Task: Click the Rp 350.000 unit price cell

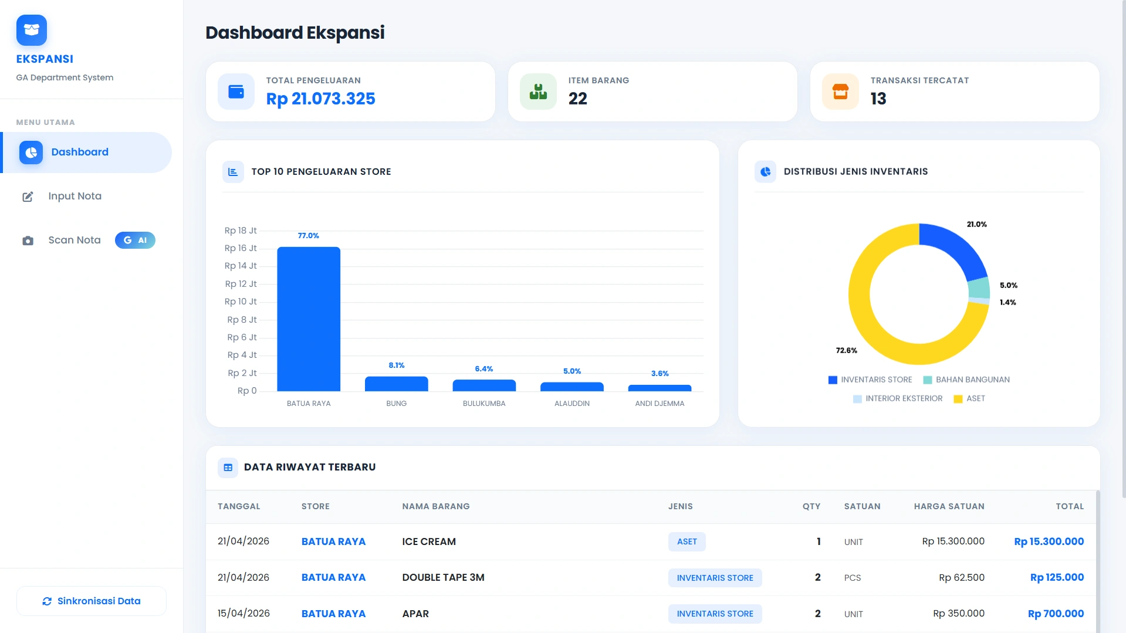Action: coord(959,614)
